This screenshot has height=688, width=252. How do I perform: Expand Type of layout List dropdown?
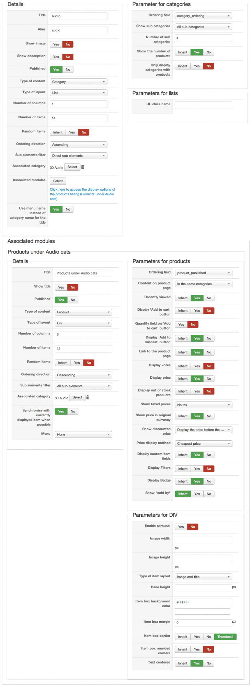click(78, 93)
